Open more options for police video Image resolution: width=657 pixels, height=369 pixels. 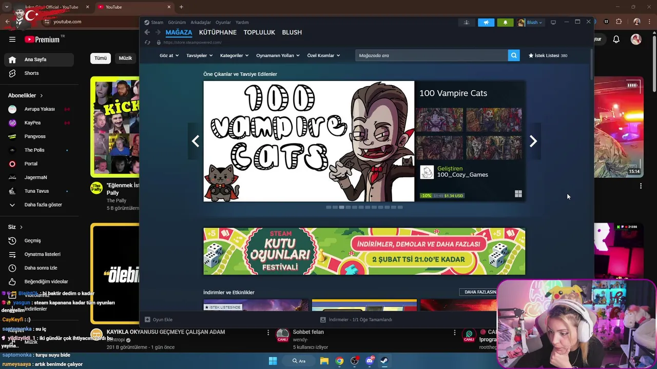pos(641,186)
